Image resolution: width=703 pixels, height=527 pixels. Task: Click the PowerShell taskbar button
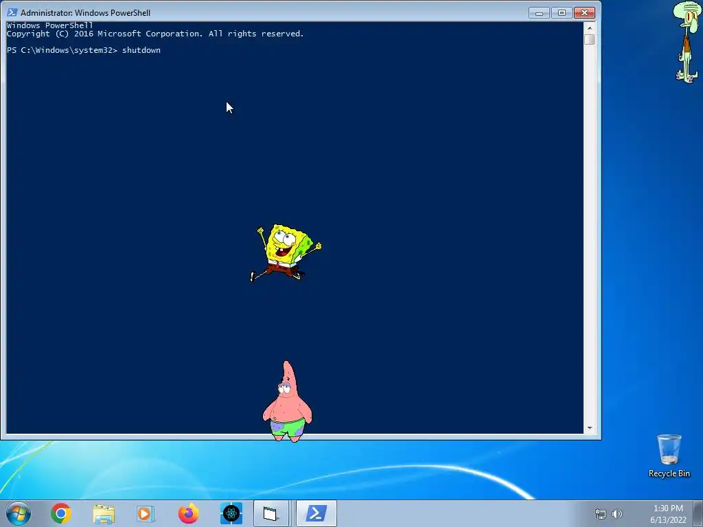pos(316,513)
